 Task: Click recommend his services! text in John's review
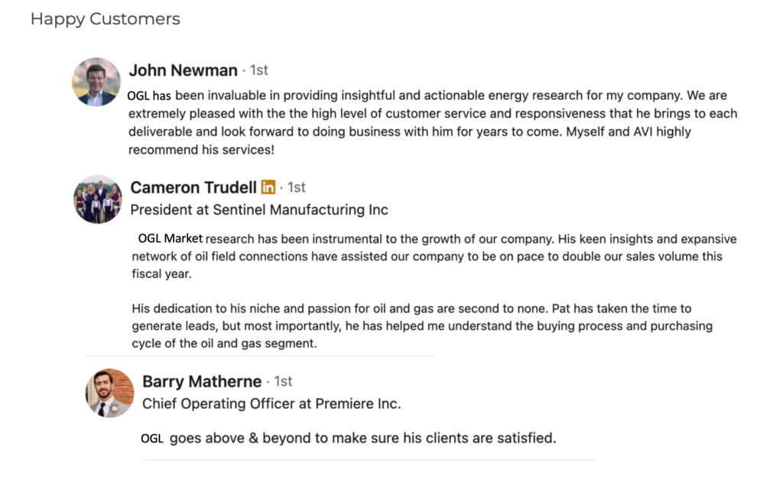pos(201,150)
